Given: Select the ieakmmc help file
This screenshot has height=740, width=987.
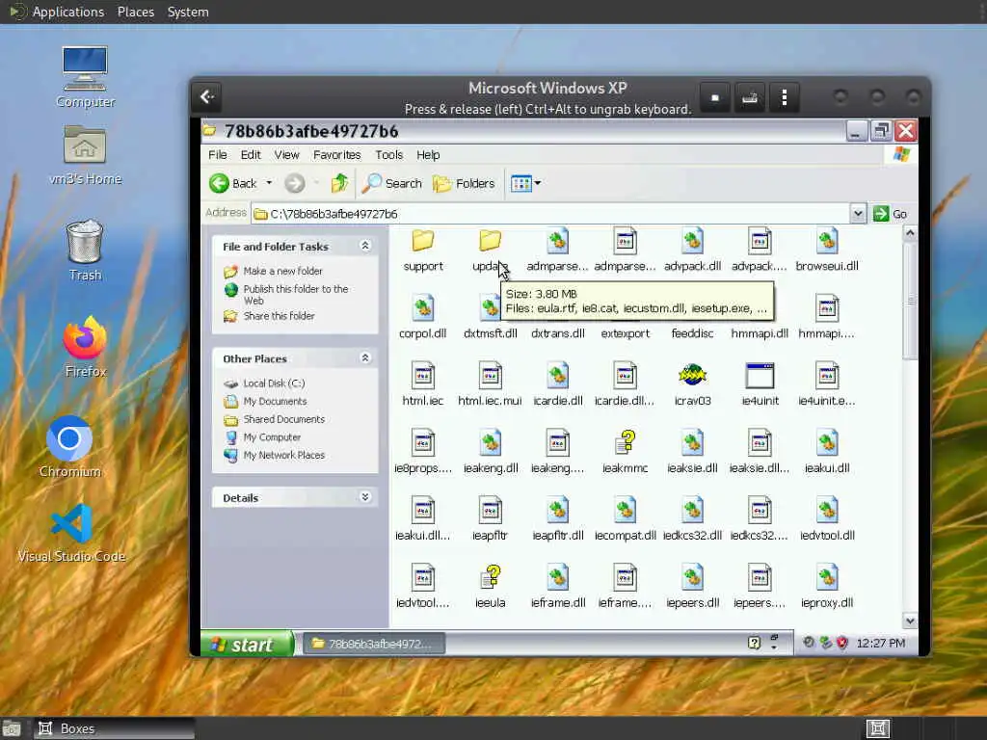Looking at the screenshot, I should 625,452.
